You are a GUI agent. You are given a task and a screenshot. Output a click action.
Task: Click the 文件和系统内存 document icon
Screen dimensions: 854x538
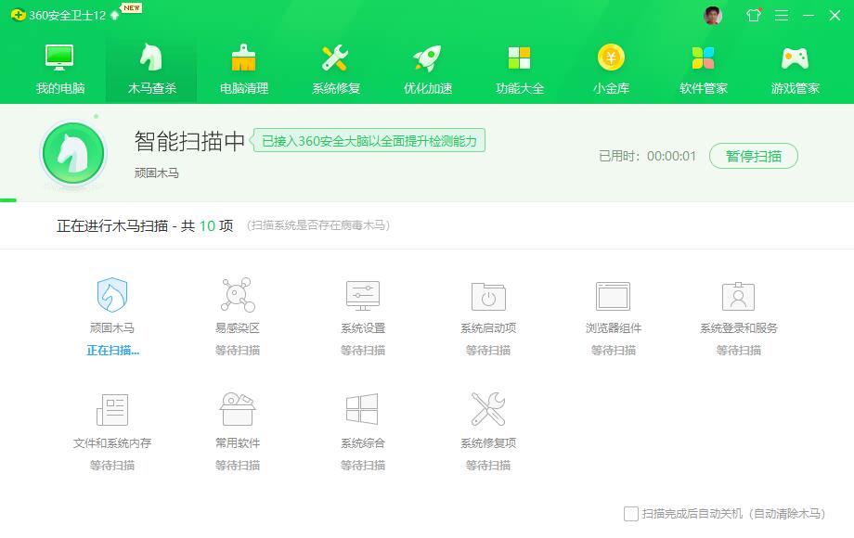click(x=112, y=410)
